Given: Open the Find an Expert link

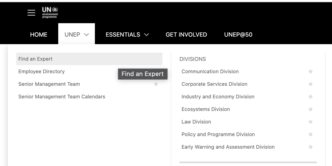Looking at the screenshot, I should pos(89,59).
